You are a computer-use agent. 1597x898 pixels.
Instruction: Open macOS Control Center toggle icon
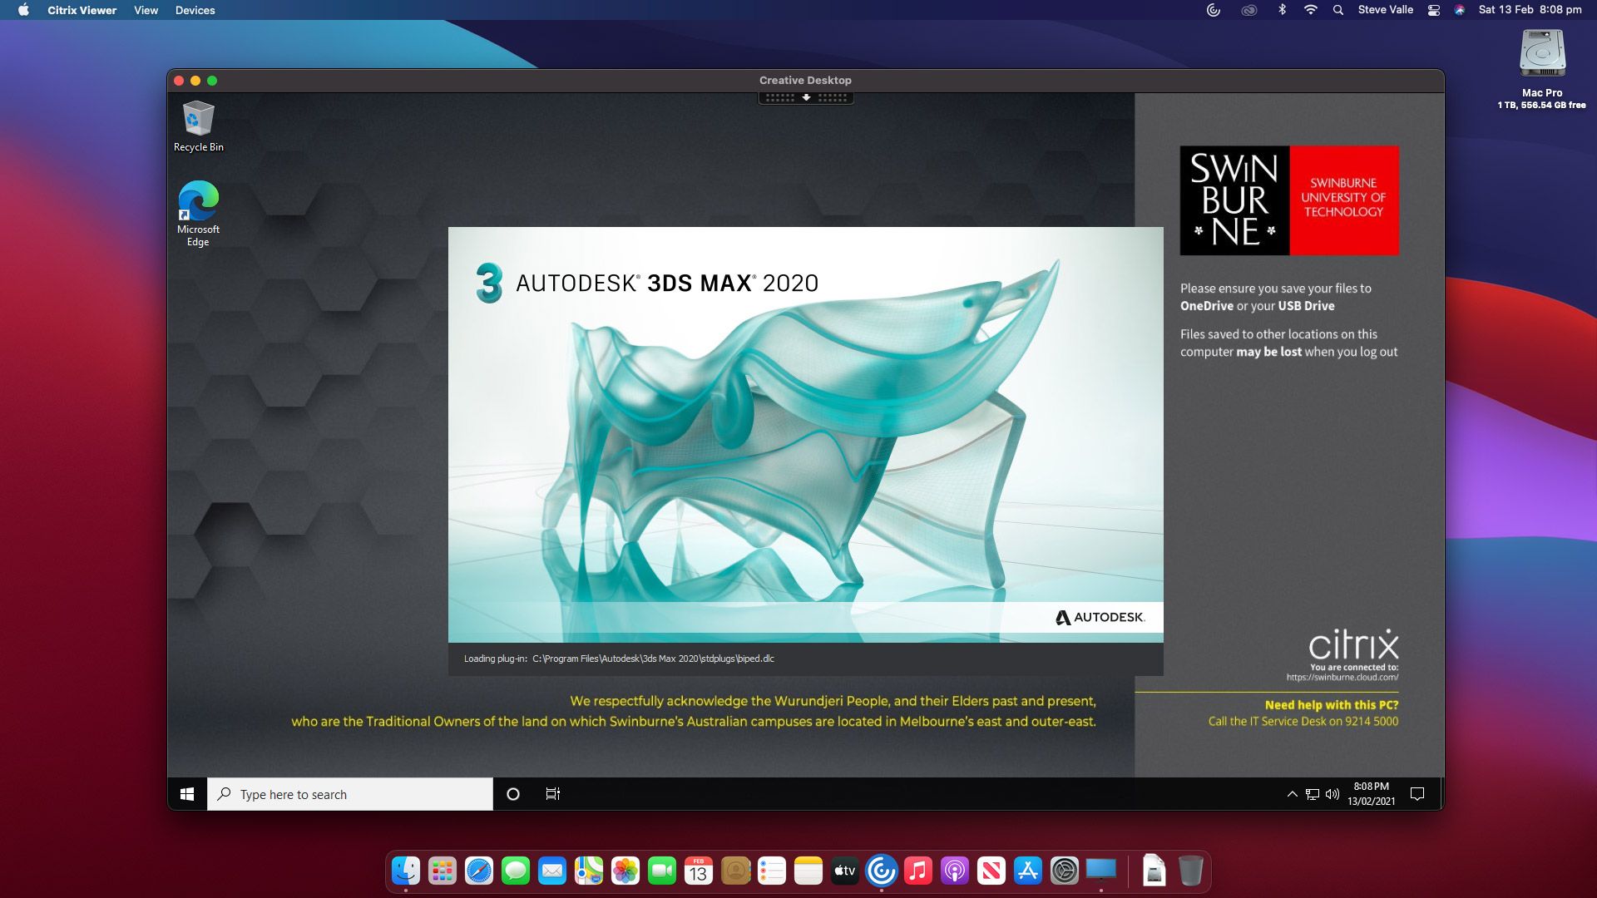point(1434,10)
